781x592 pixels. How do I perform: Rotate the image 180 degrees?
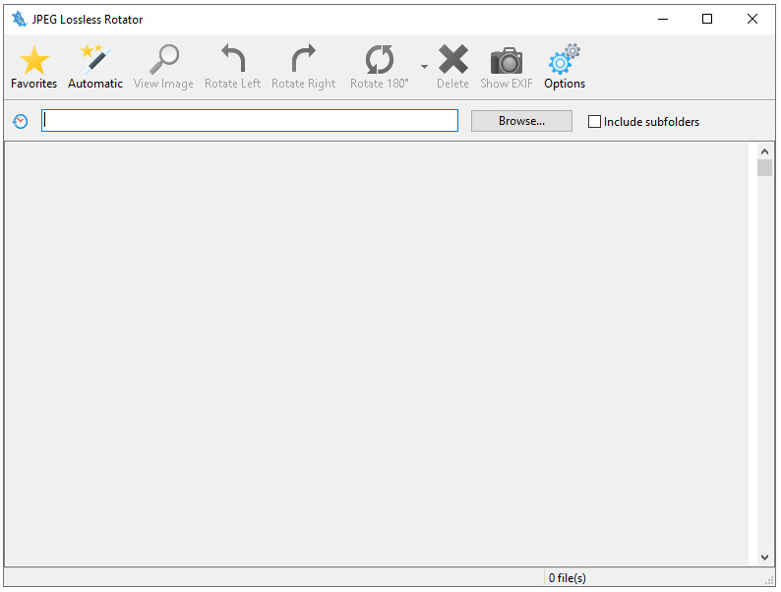pyautogui.click(x=380, y=67)
